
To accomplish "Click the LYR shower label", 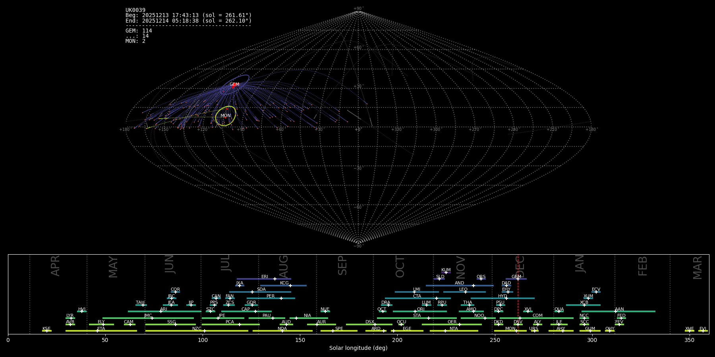I will [x=70, y=316].
